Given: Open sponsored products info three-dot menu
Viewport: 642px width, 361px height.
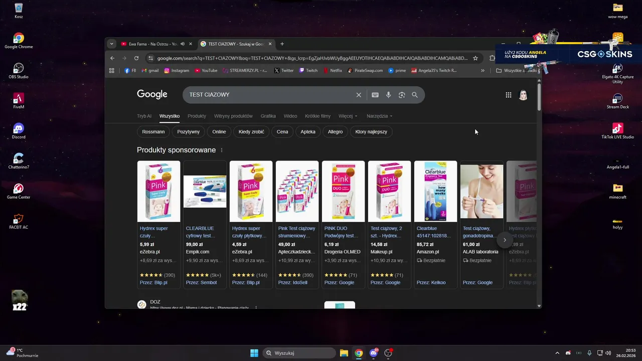Looking at the screenshot, I should [222, 150].
